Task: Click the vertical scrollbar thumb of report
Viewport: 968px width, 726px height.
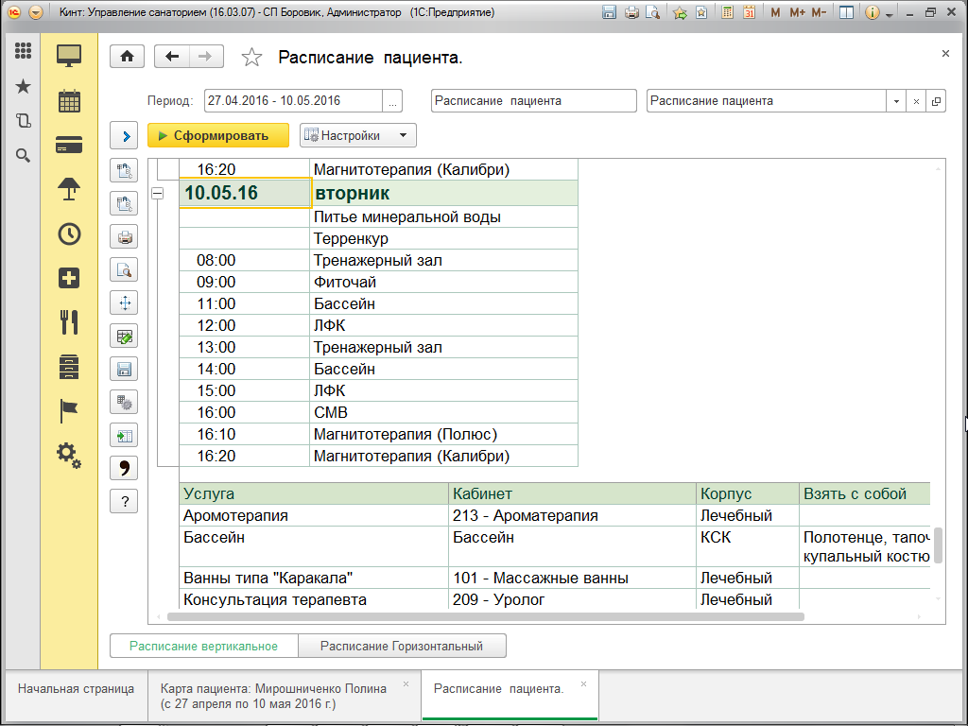Action: (x=938, y=545)
